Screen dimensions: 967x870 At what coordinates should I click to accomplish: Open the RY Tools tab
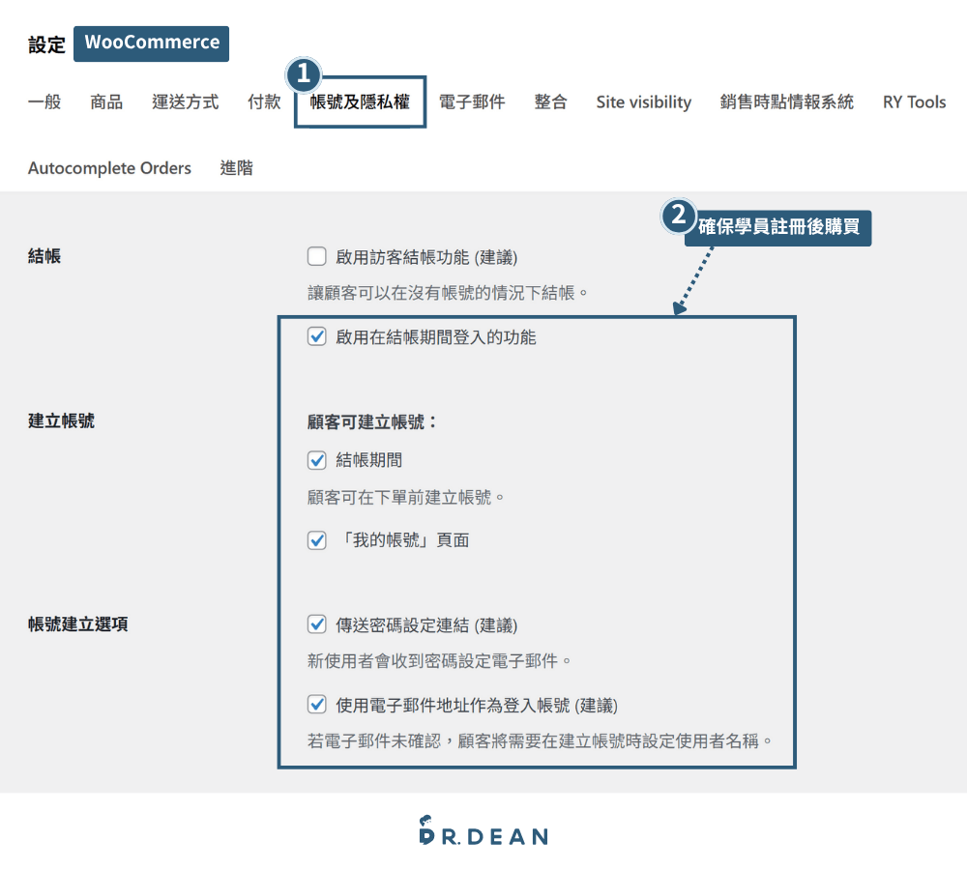point(913,101)
